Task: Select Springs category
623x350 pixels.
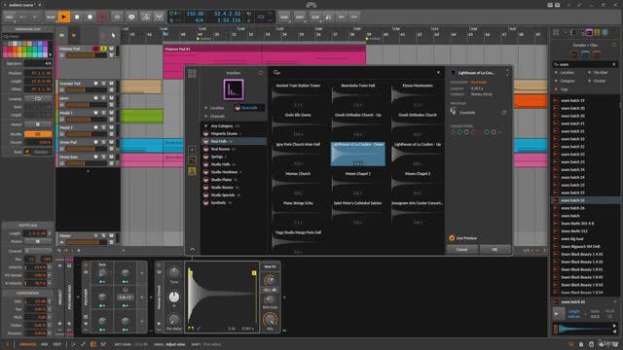Action: click(x=235, y=157)
